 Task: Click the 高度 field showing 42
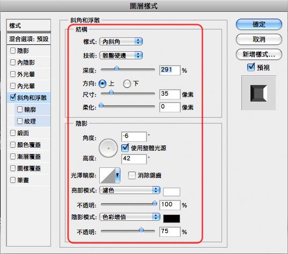134,159
